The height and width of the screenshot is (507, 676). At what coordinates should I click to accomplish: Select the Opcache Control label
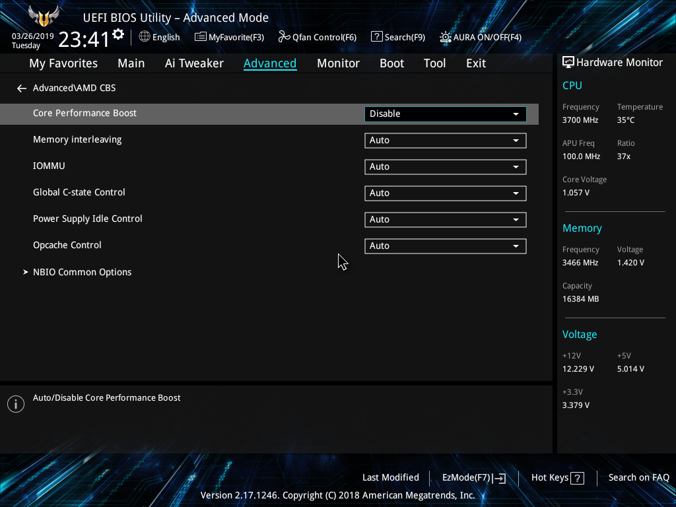pyautogui.click(x=67, y=245)
